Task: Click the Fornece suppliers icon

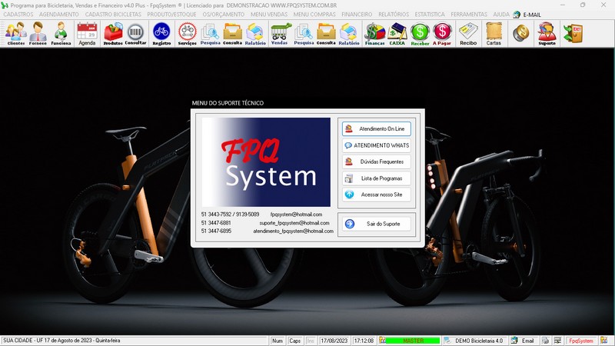Action: [38, 34]
